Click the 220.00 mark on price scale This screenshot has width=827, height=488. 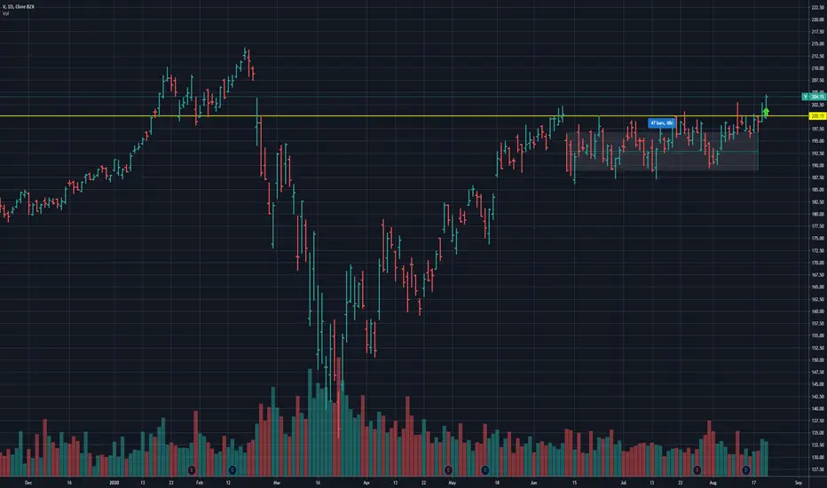pyautogui.click(x=818, y=20)
